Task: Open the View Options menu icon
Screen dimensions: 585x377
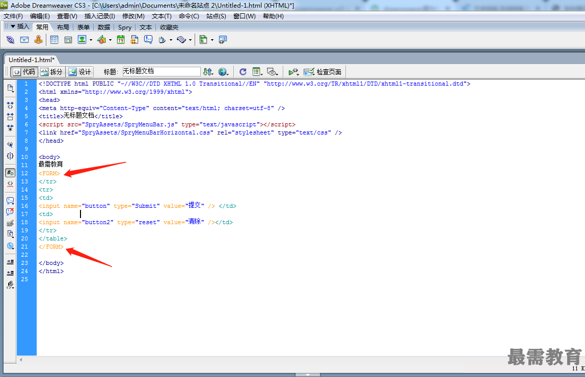Action: pyautogui.click(x=257, y=72)
